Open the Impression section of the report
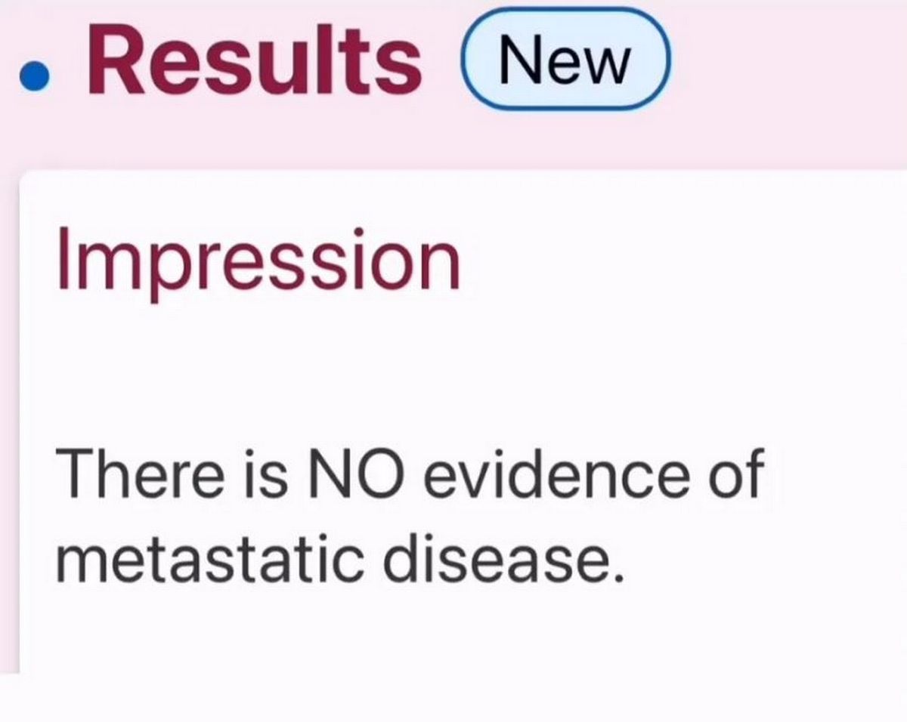 point(261,261)
